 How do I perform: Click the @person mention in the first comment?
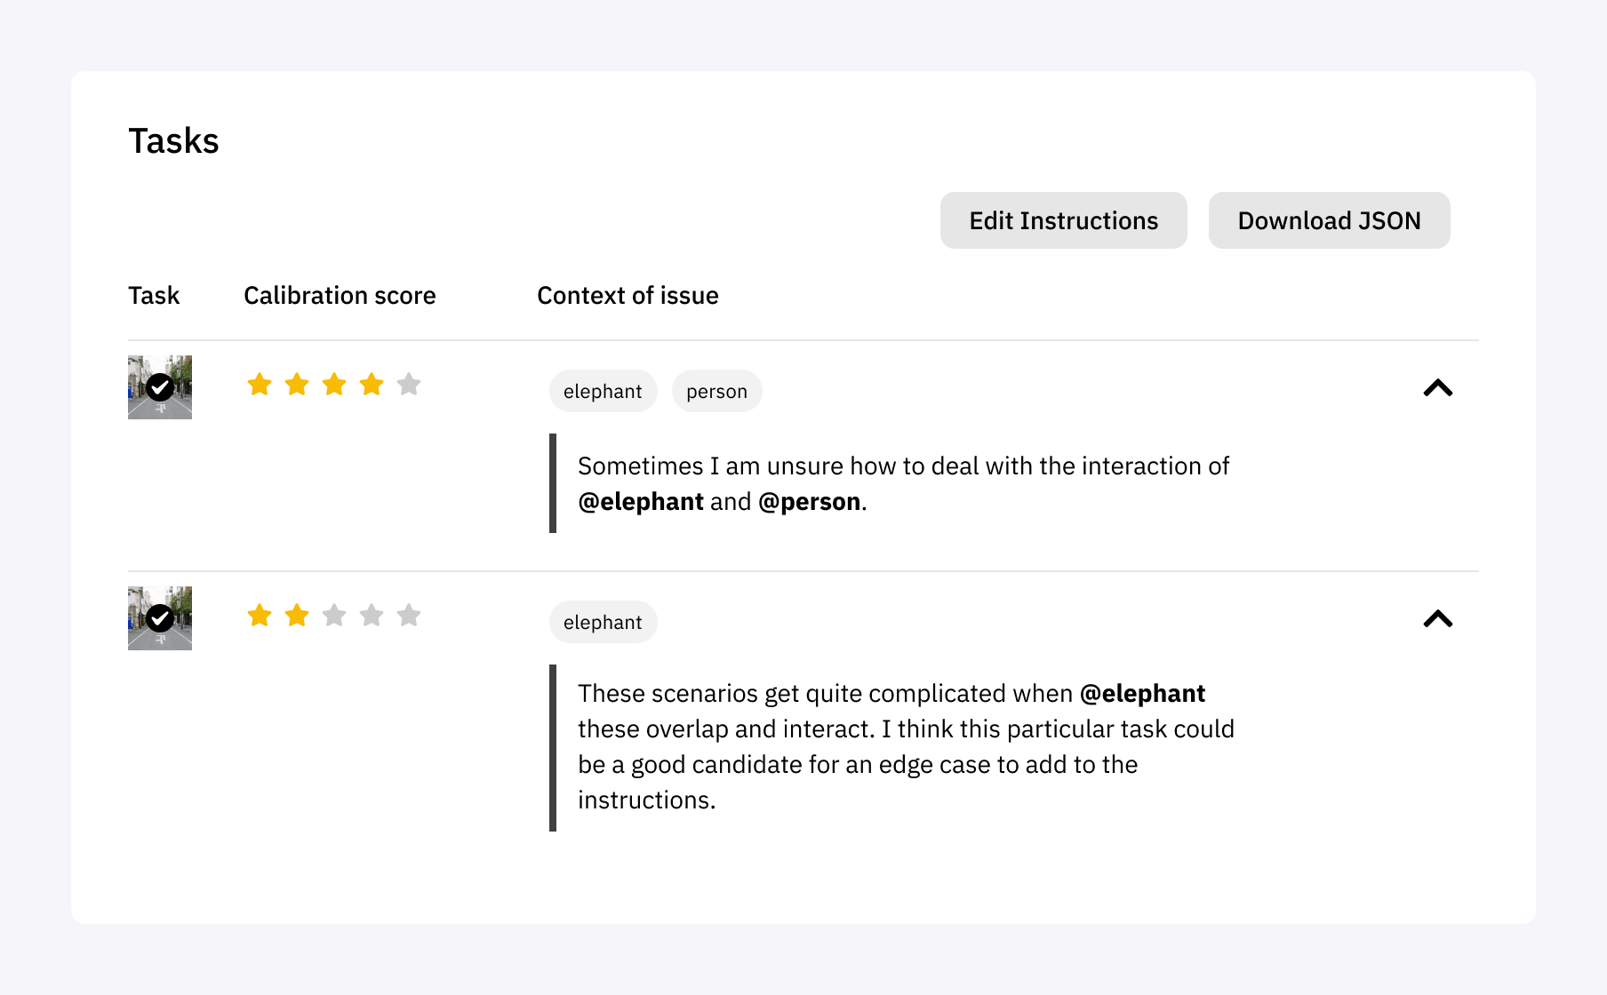pos(811,501)
